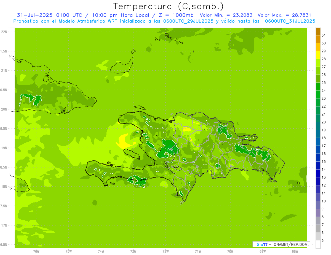
Task: Click the '20' label on color legend
Action: click(324, 122)
